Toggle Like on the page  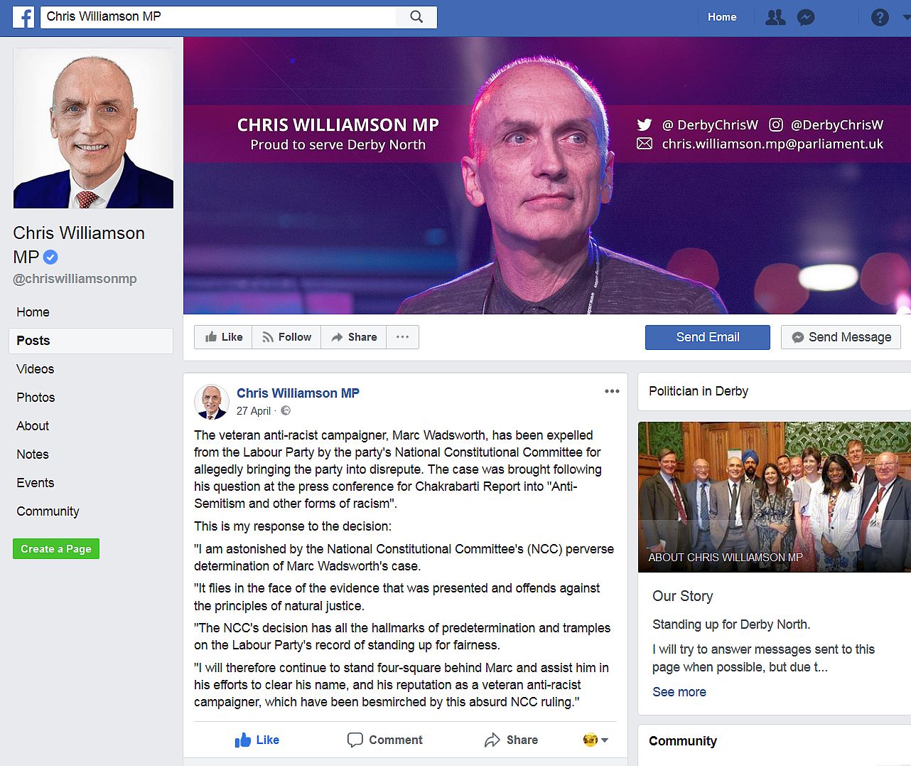tap(223, 337)
